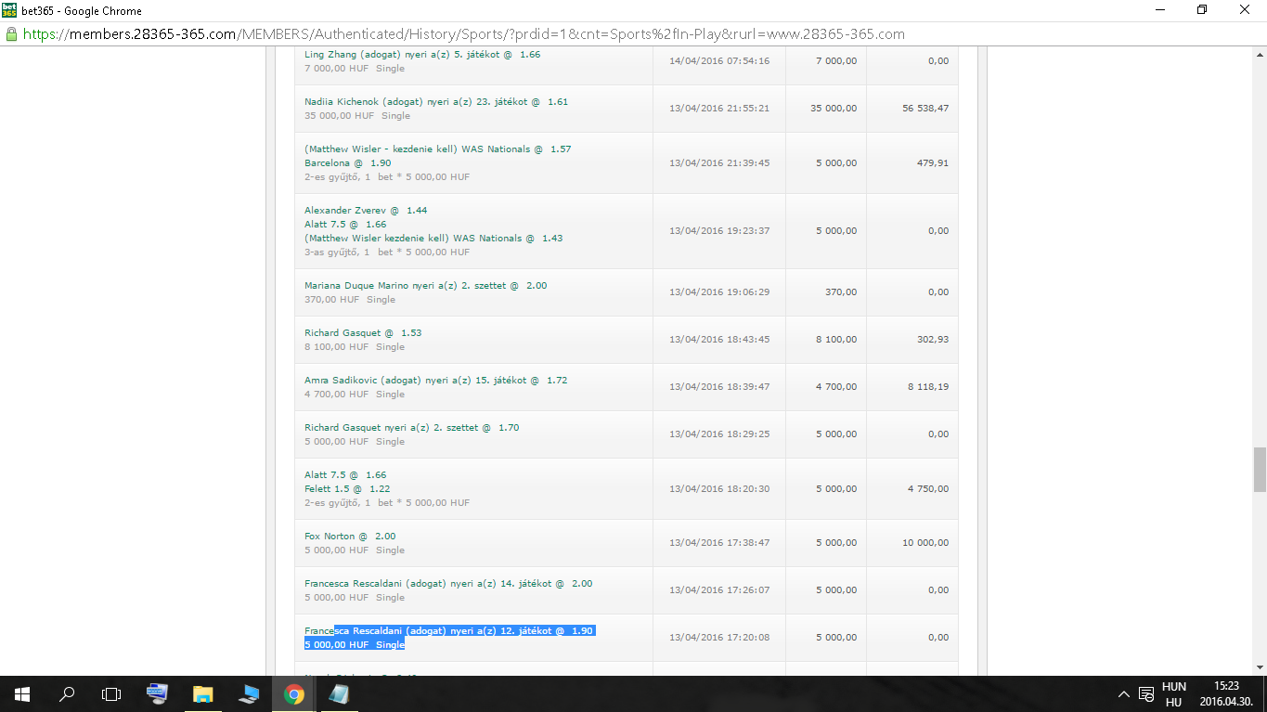Click the 370,00 stake amount cell

(x=841, y=292)
